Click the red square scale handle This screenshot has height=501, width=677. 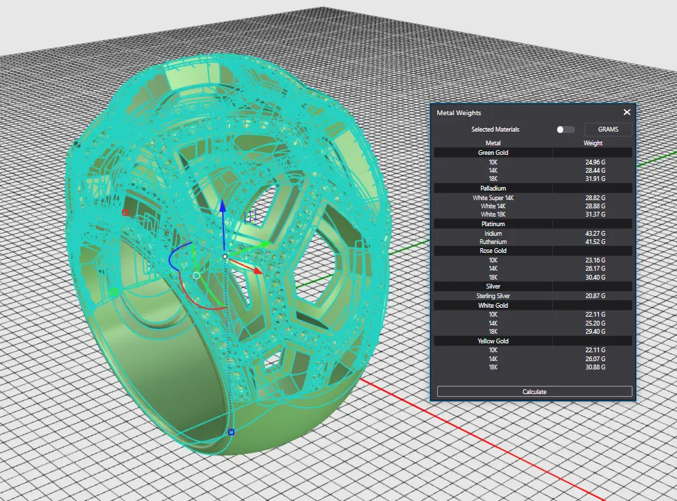(125, 212)
